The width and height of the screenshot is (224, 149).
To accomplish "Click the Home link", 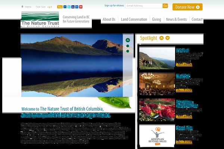I will (x=28, y=7).
